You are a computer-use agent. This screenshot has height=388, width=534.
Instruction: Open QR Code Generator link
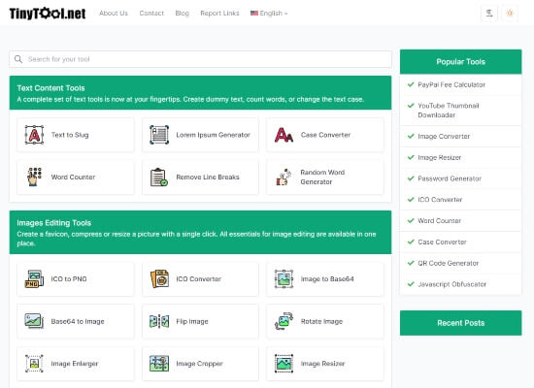pyautogui.click(x=449, y=263)
